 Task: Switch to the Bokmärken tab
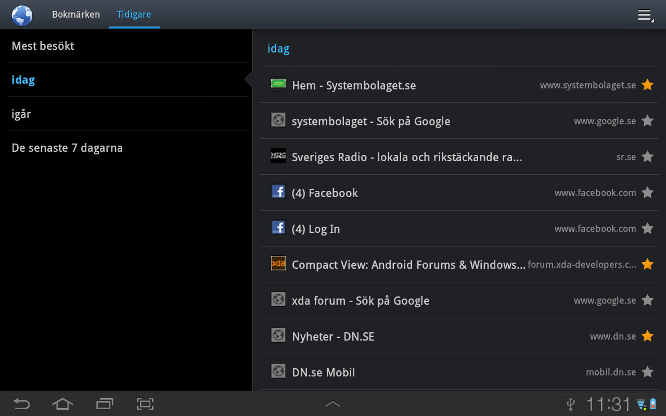(x=76, y=15)
